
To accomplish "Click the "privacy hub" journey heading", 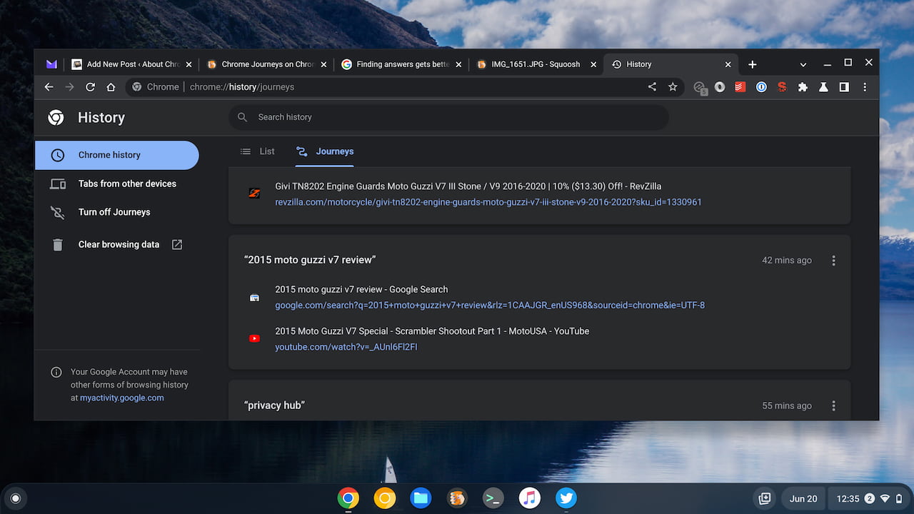I will pyautogui.click(x=274, y=405).
